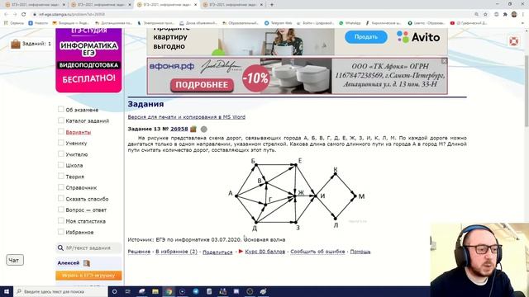The height and width of the screenshot is (297, 529).
Task: Open the Варианты menu link
Action: point(79,132)
